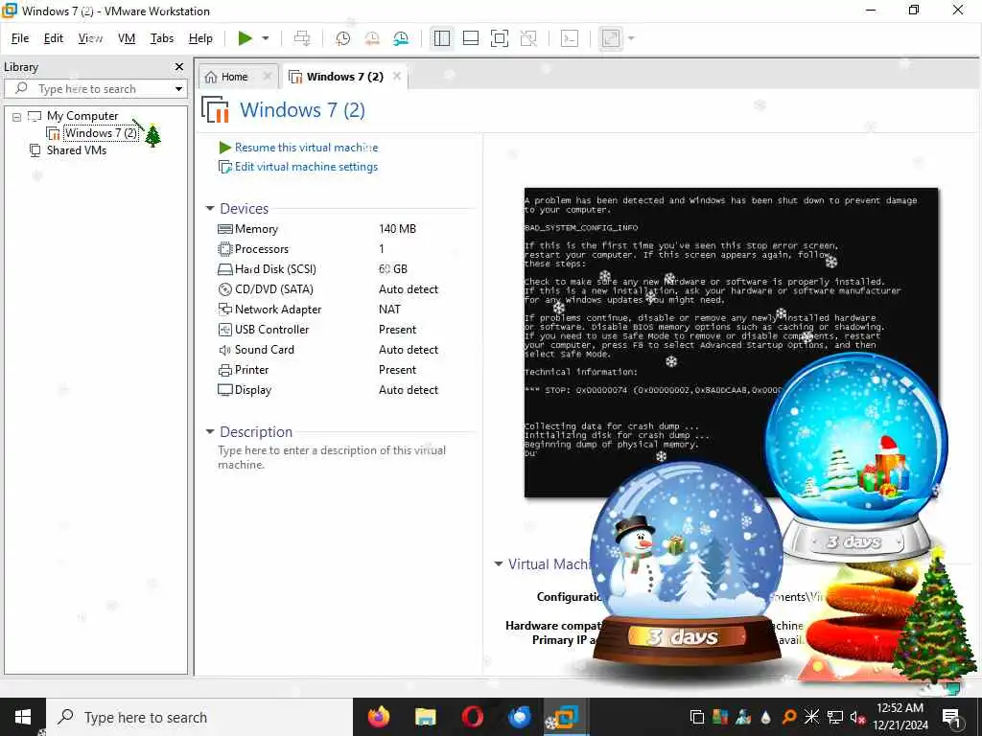Open stretch guest dropdown arrow
This screenshot has height=736, width=982.
click(x=631, y=38)
